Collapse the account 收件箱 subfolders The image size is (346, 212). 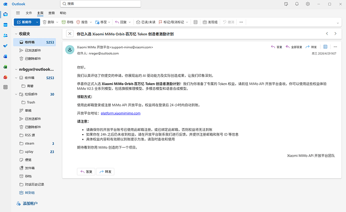[x=16, y=78]
